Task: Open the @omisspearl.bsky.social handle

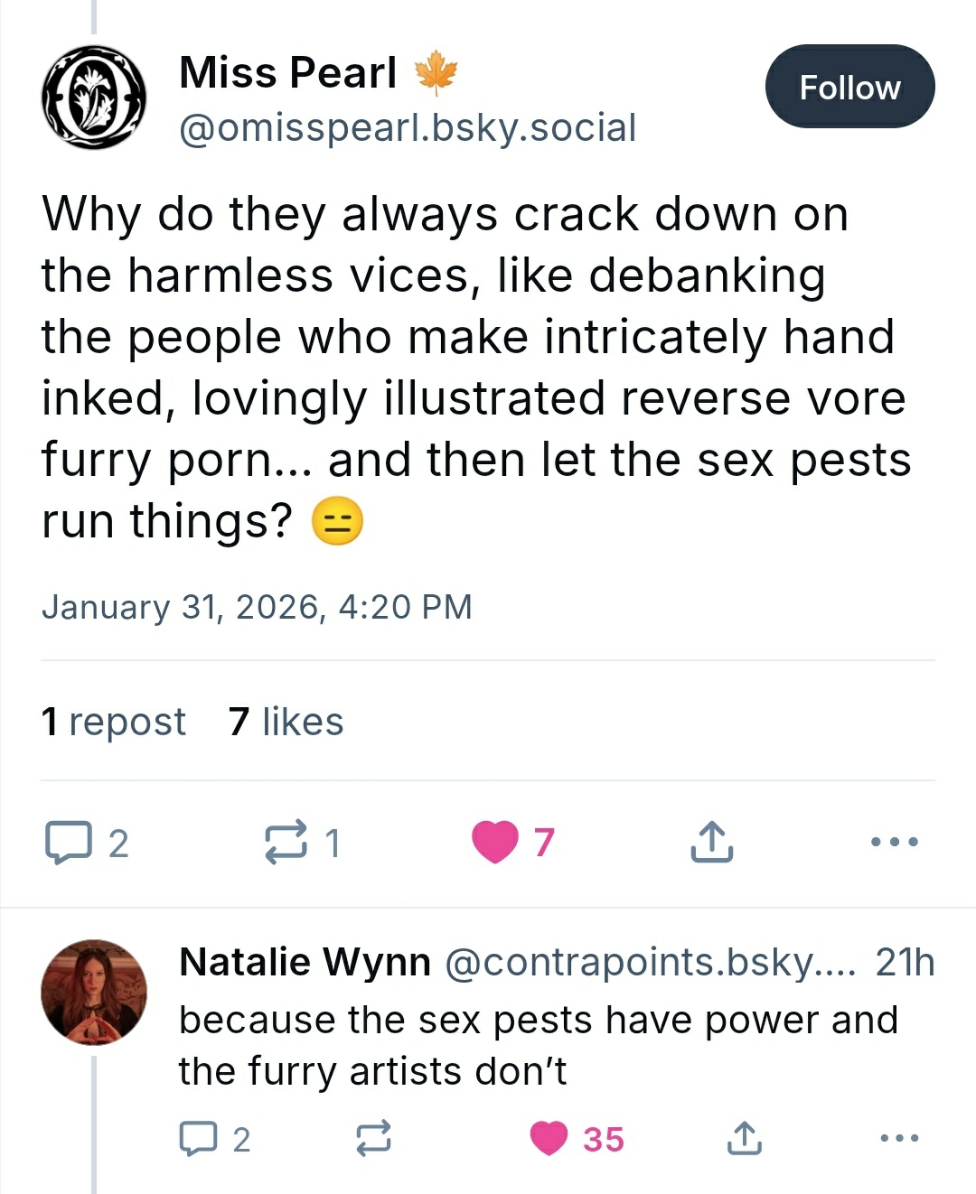Action: click(x=408, y=128)
